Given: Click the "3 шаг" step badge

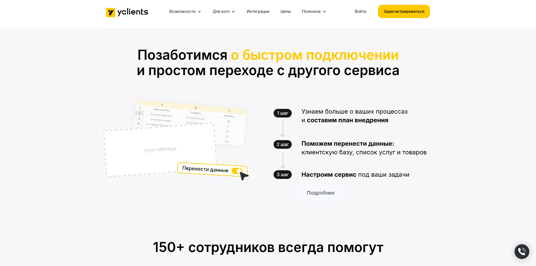Looking at the screenshot, I should (282, 174).
